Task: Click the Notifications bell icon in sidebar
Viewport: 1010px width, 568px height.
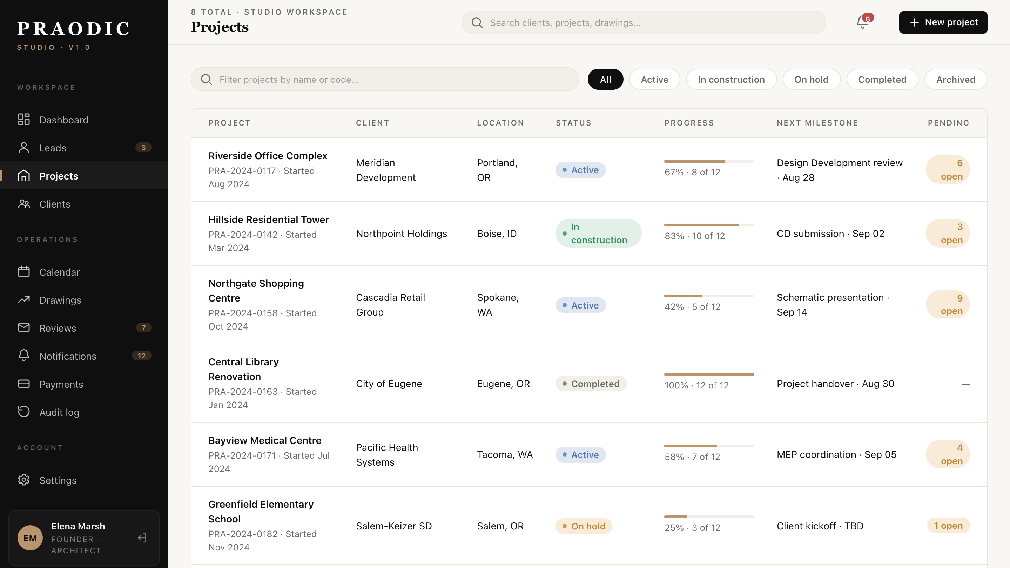Action: (x=23, y=356)
